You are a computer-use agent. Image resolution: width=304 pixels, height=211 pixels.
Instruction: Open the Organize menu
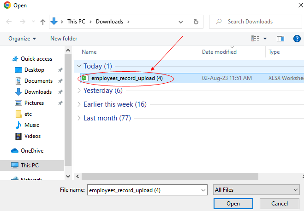click(22, 39)
